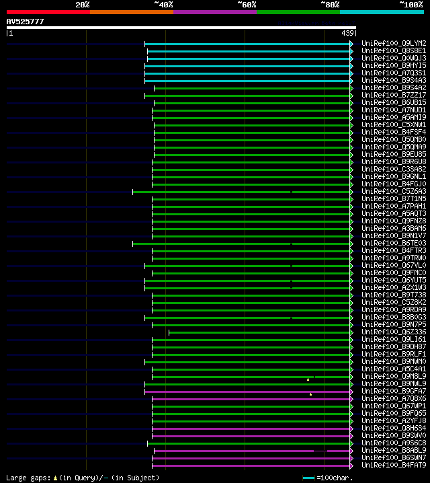Screen dimensions: 430x483
Task: Click the UniRef100_Q8H6S4 label
Action: (394, 428)
